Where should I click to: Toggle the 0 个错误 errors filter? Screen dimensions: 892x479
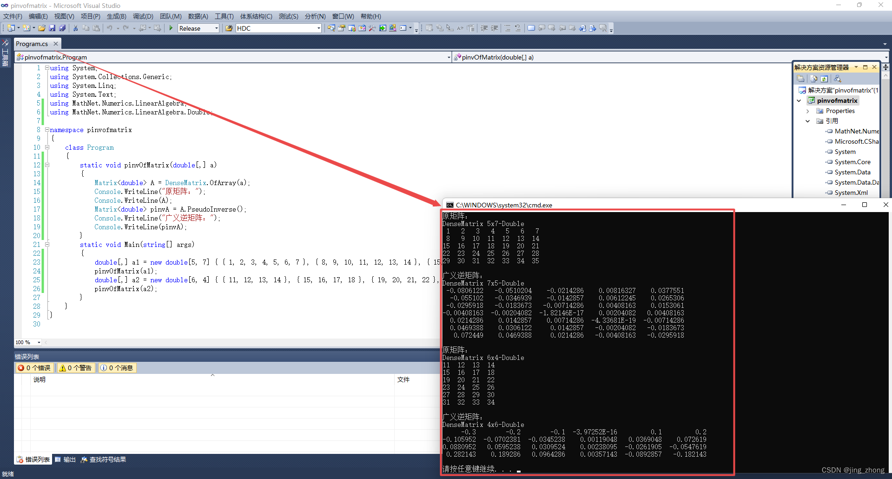coord(34,368)
